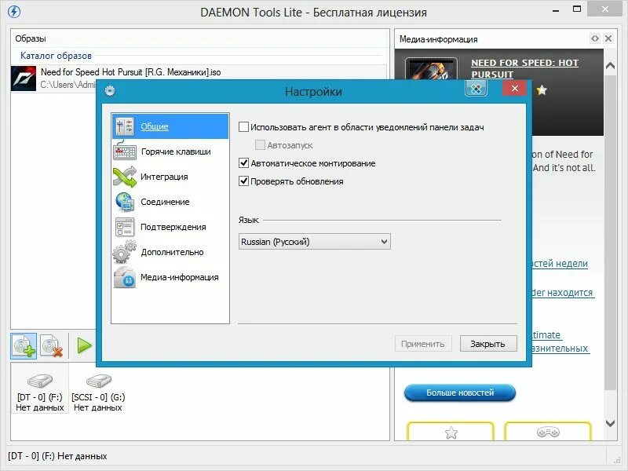Open Горячие клавиши keyboard icon
This screenshot has width=628, height=471.
point(125,152)
